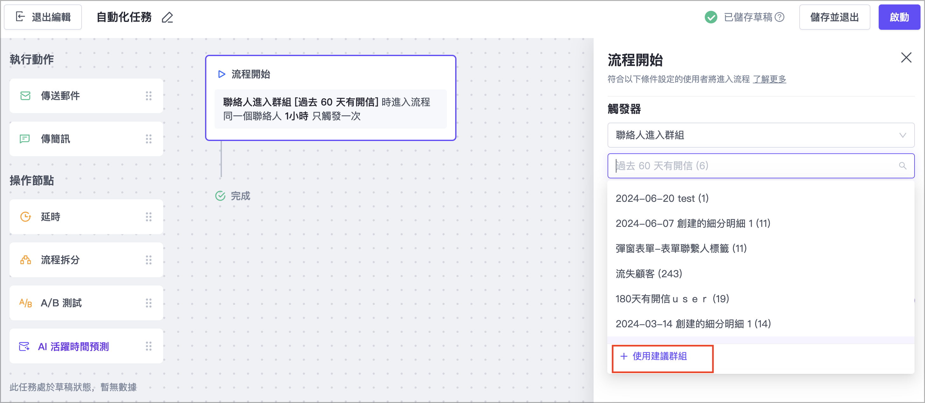The width and height of the screenshot is (925, 403).
Task: Click the clock icon of 延時 node
Action: point(25,217)
